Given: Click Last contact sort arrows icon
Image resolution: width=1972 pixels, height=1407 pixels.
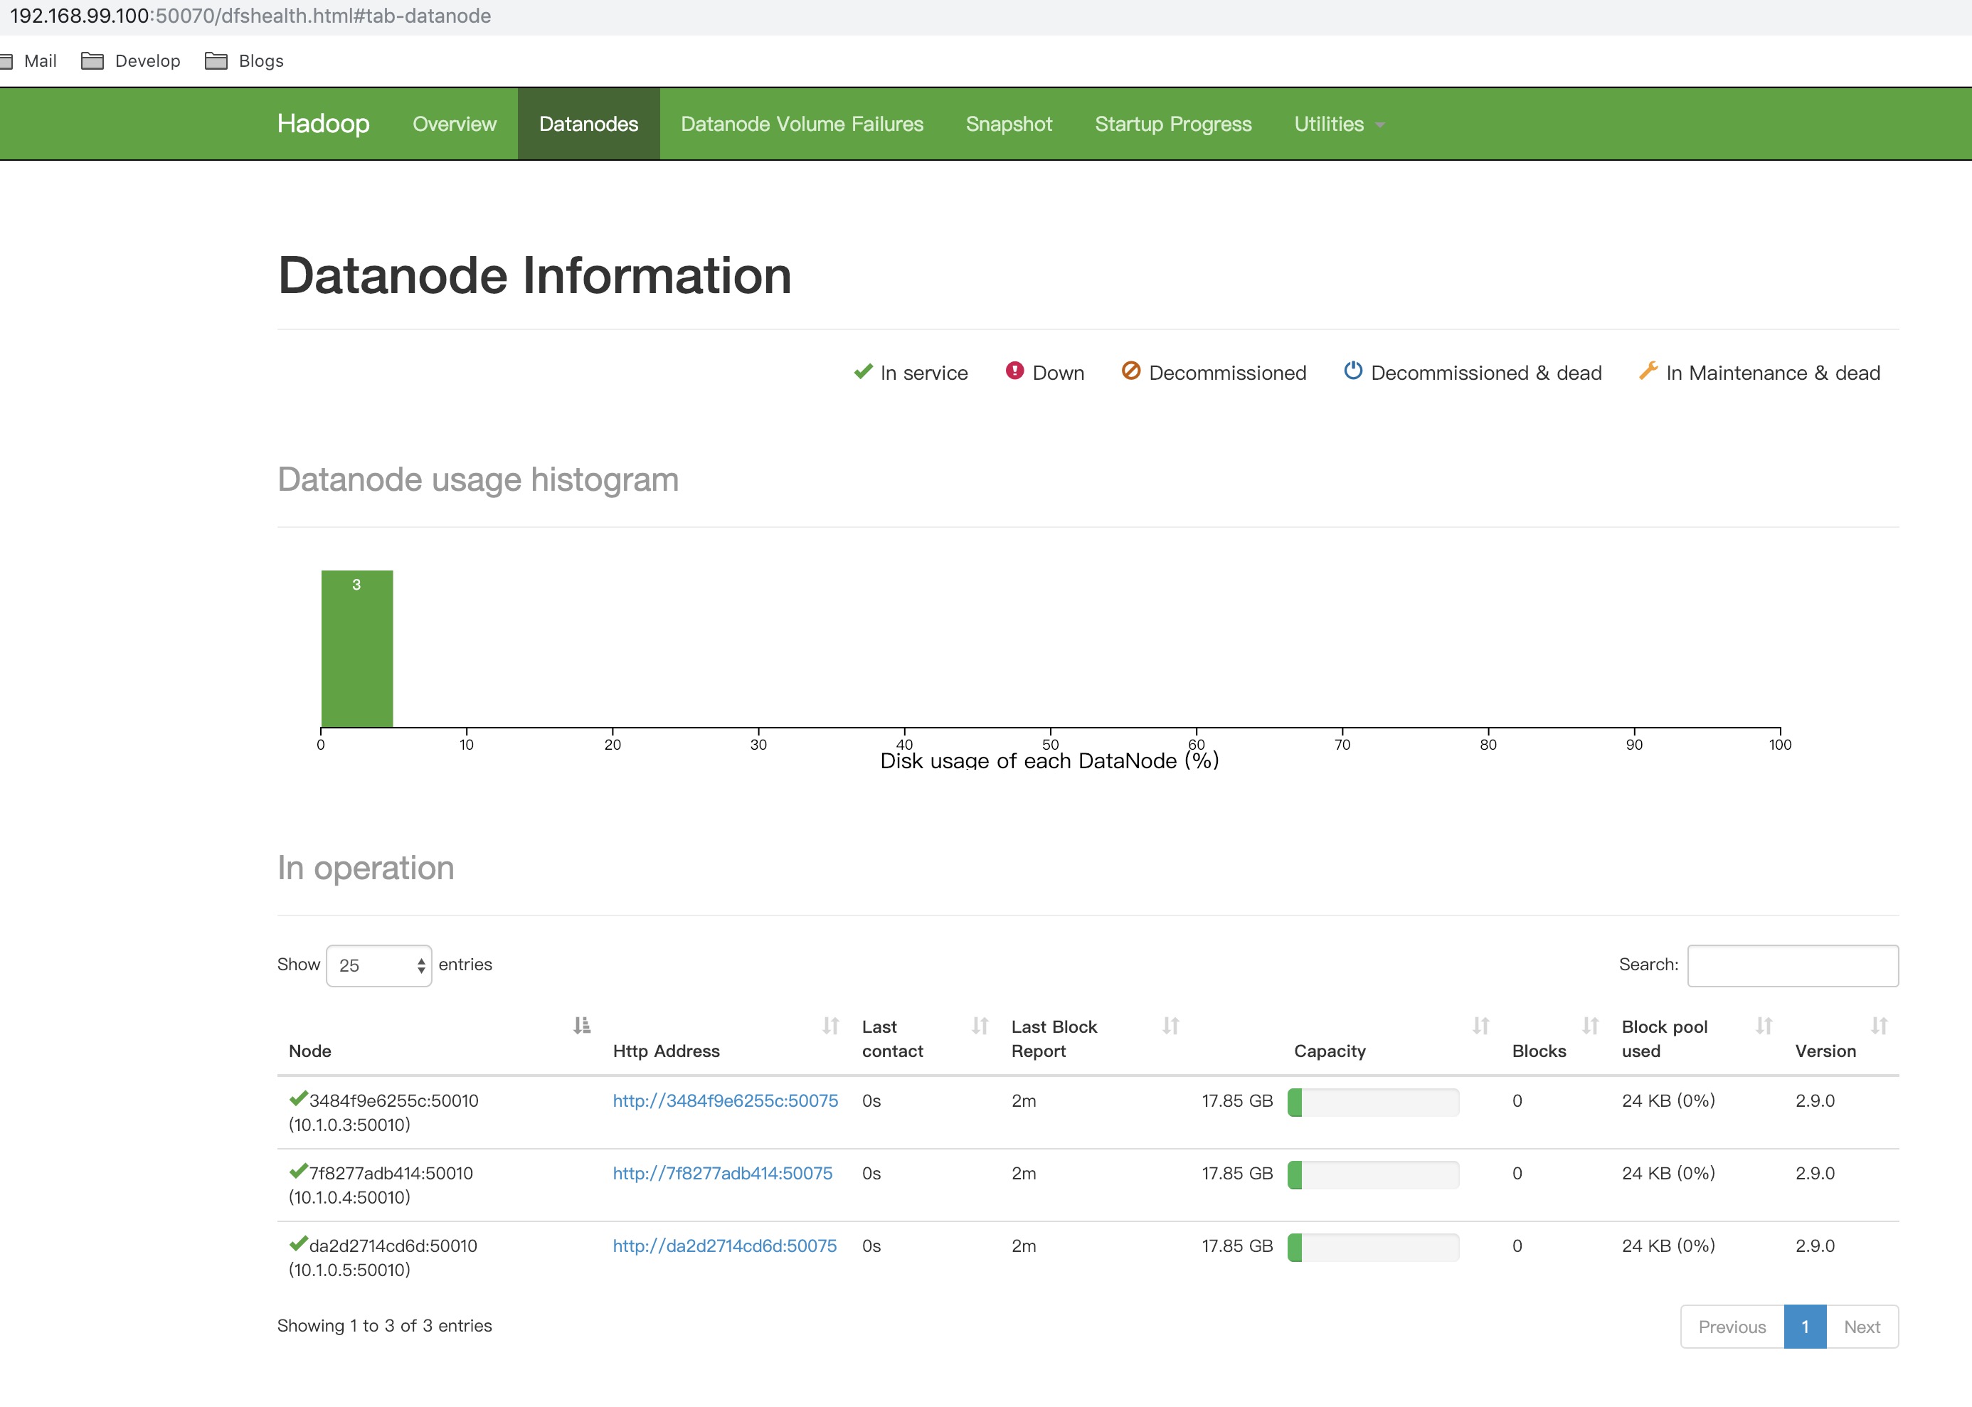Looking at the screenshot, I should coord(980,1026).
